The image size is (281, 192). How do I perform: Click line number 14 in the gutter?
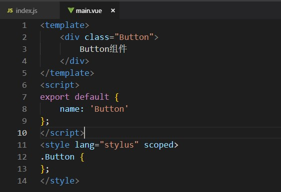[x=22, y=181]
